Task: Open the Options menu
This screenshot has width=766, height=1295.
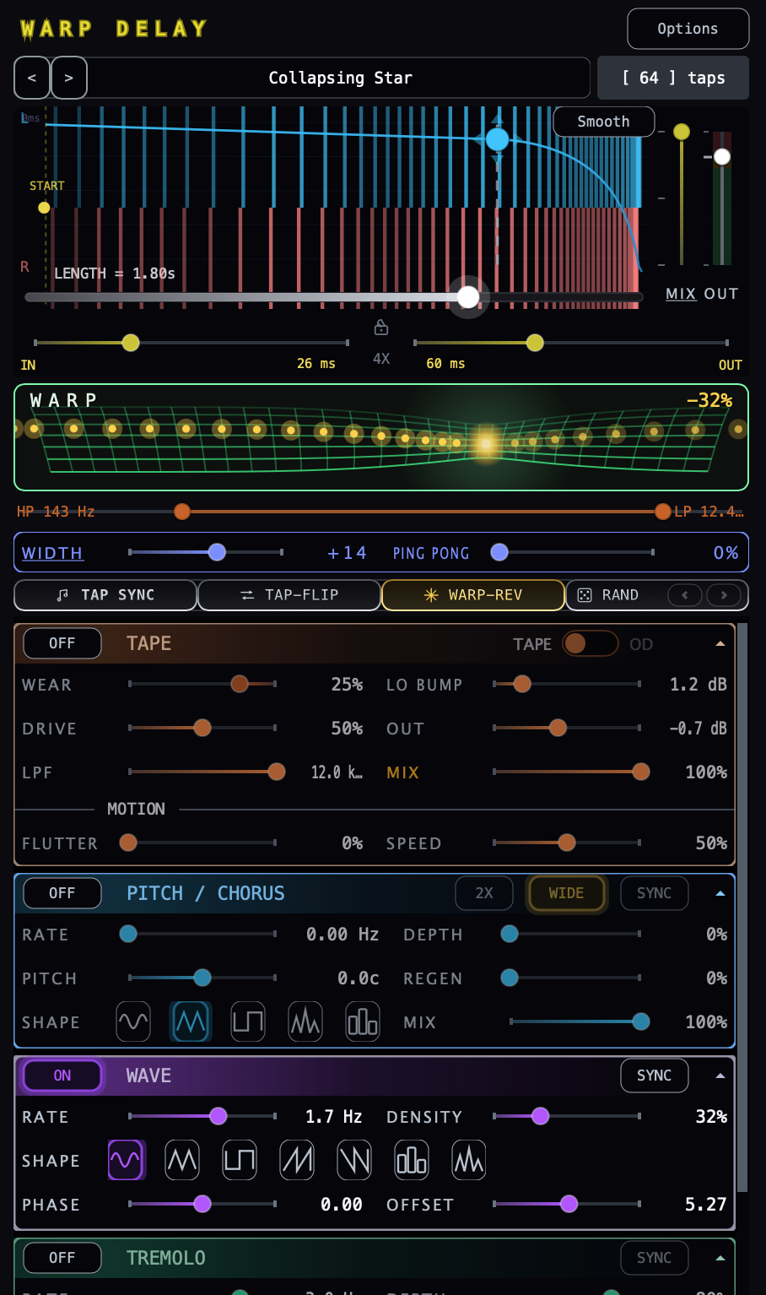Action: [x=688, y=29]
